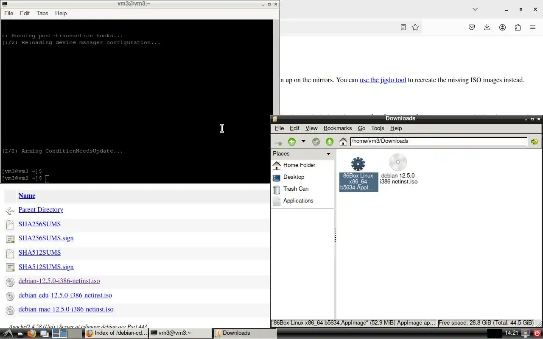
Task: Open the terminal File menu
Action: tap(8, 14)
